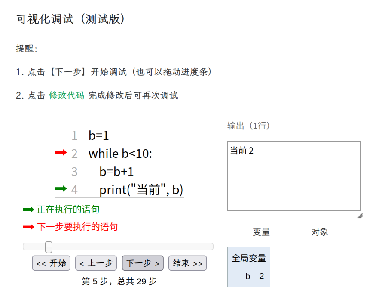Click the print statement on line 4

[x=141, y=190]
